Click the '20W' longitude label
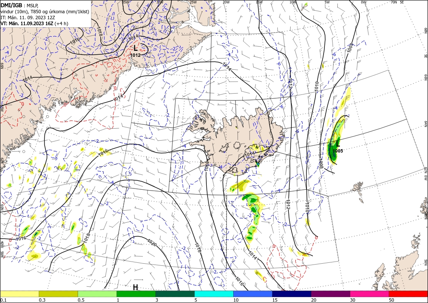Screen dimensions: 428x303 pos(226,2)
